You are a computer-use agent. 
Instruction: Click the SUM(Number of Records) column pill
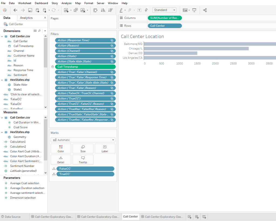pos(165,18)
